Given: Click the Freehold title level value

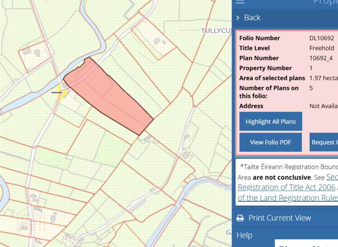Looking at the screenshot, I should coord(321,48).
